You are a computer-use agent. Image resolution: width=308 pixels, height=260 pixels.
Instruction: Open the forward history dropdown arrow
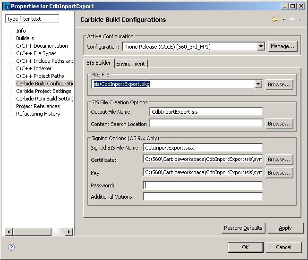click(300, 20)
